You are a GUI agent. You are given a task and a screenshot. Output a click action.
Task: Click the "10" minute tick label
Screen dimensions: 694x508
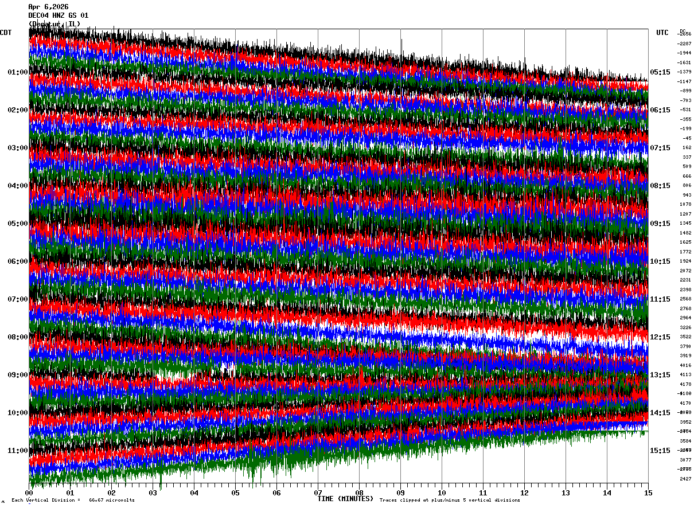(x=442, y=493)
